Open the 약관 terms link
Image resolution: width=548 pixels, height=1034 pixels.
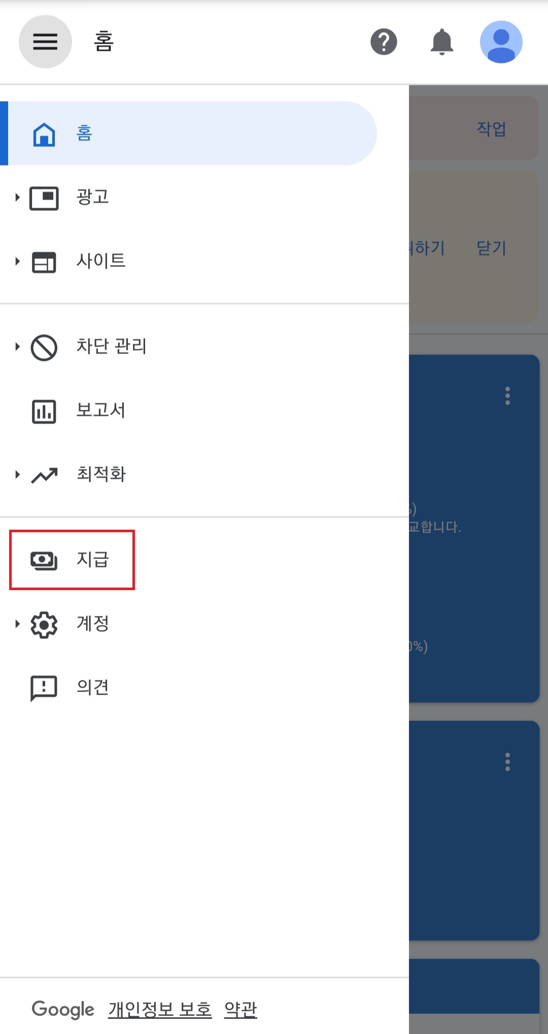[241, 1009]
